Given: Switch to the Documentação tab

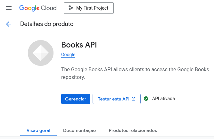Looking at the screenshot, I should click(x=79, y=130).
